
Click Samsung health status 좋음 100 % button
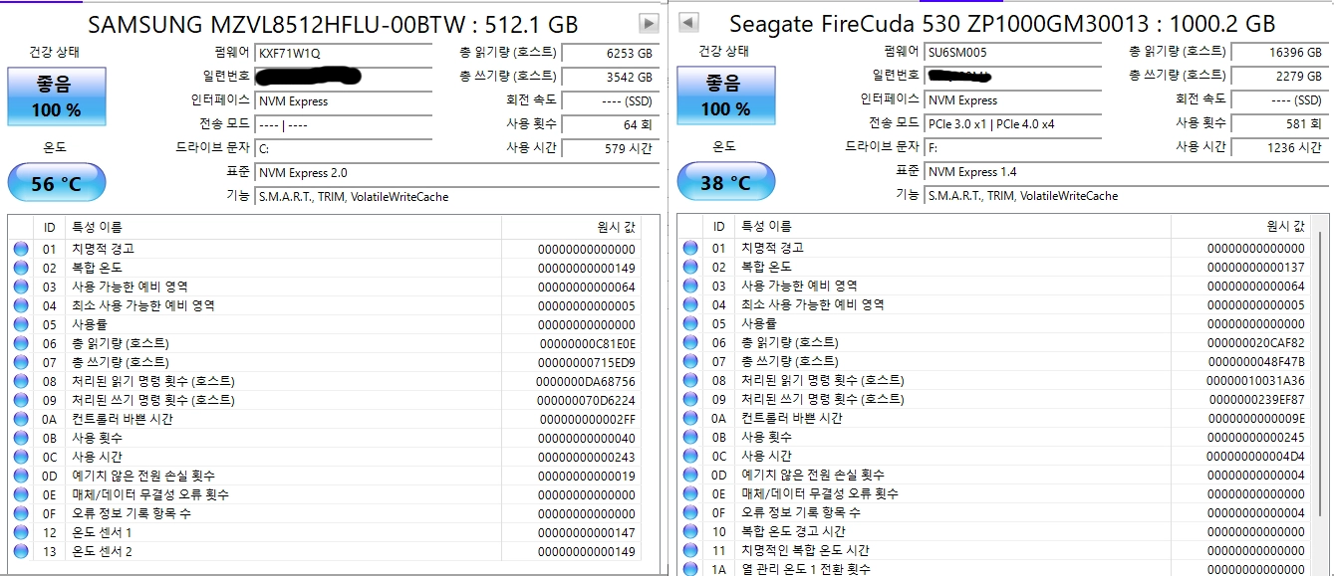[x=56, y=98]
